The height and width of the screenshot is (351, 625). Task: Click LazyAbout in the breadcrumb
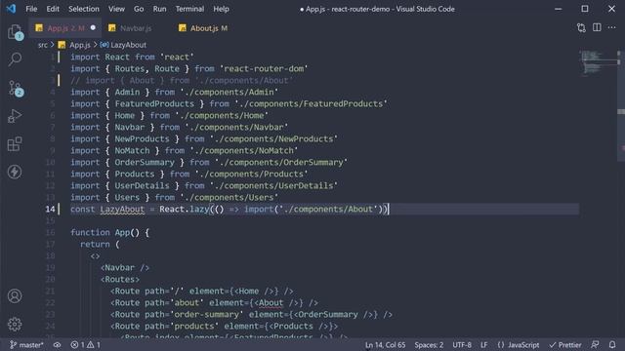click(128, 45)
